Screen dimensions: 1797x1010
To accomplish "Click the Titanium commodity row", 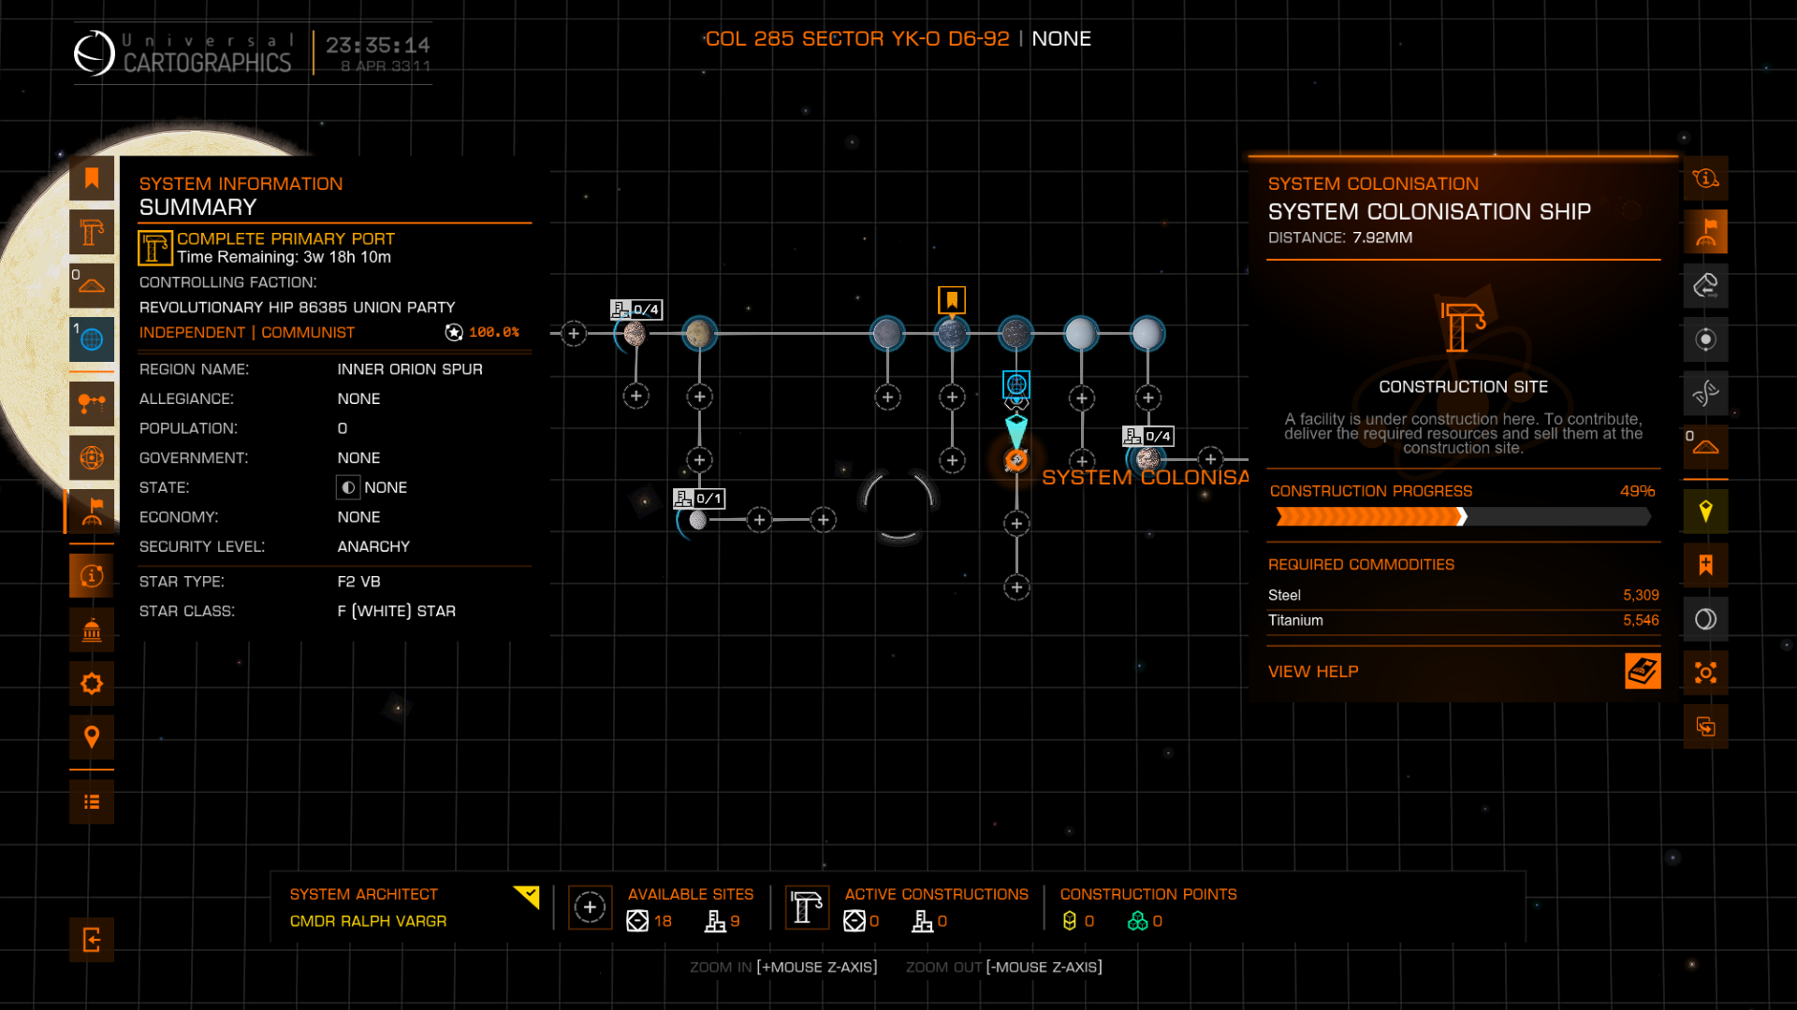I will (1464, 620).
